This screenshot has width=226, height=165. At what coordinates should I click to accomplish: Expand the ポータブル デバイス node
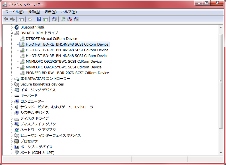tap(12, 147)
